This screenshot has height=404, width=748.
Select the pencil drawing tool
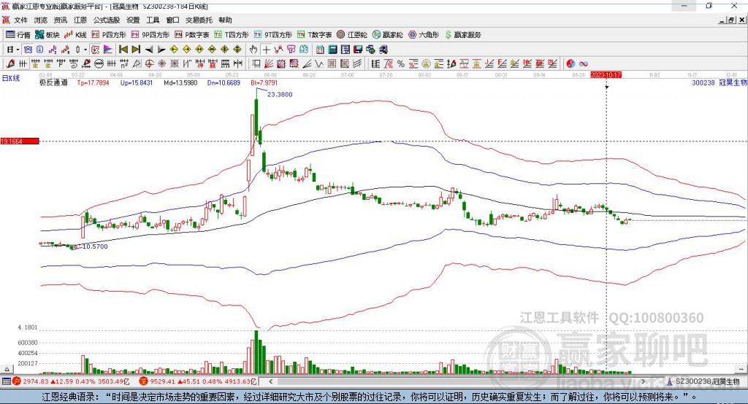click(10, 63)
